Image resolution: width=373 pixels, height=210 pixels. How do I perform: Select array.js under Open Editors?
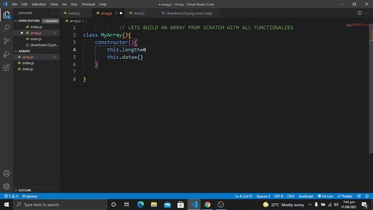click(x=36, y=33)
